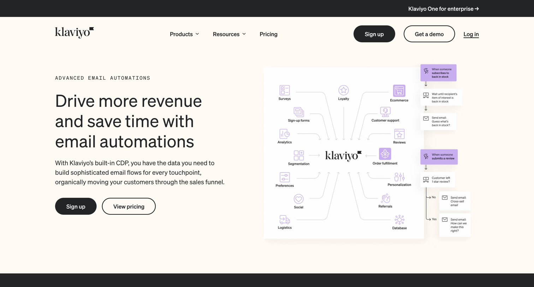Click the 'Customer left 1 star review?' step
The height and width of the screenshot is (287, 534).
tap(438, 180)
